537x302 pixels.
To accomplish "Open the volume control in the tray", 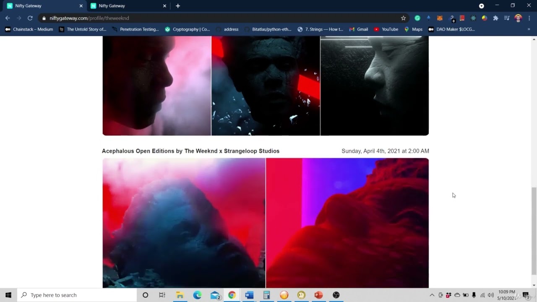I will (x=490, y=295).
